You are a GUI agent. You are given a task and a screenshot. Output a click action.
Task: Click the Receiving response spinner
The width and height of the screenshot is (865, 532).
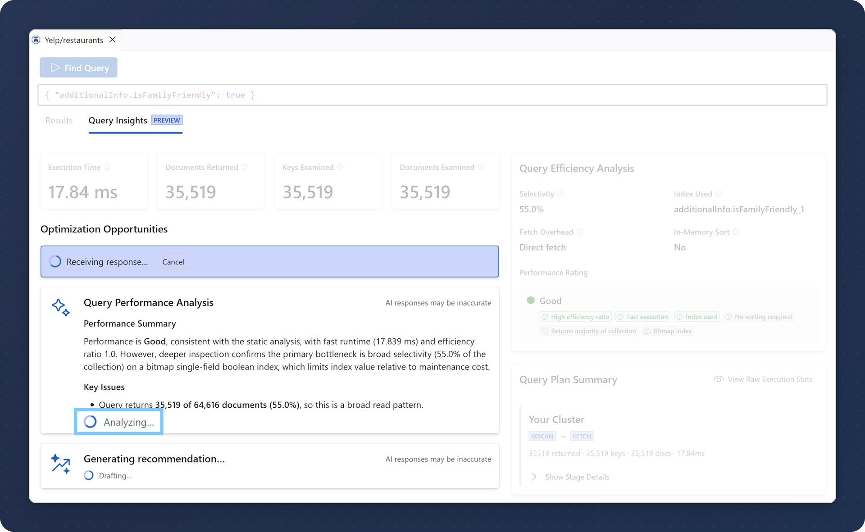click(55, 262)
